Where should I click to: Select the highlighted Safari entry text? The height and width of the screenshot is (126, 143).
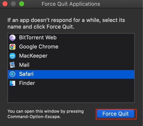26,74
